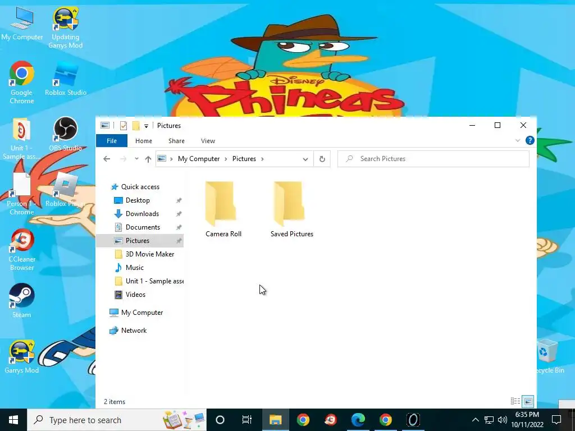The image size is (575, 431).
Task: Select the Steam desktop shortcut
Action: coord(22,301)
